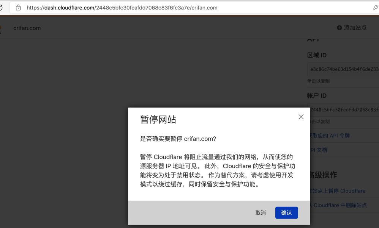This screenshot has height=228, width=379.
Task: Cancel the dialog with 取消
Action: point(260,212)
